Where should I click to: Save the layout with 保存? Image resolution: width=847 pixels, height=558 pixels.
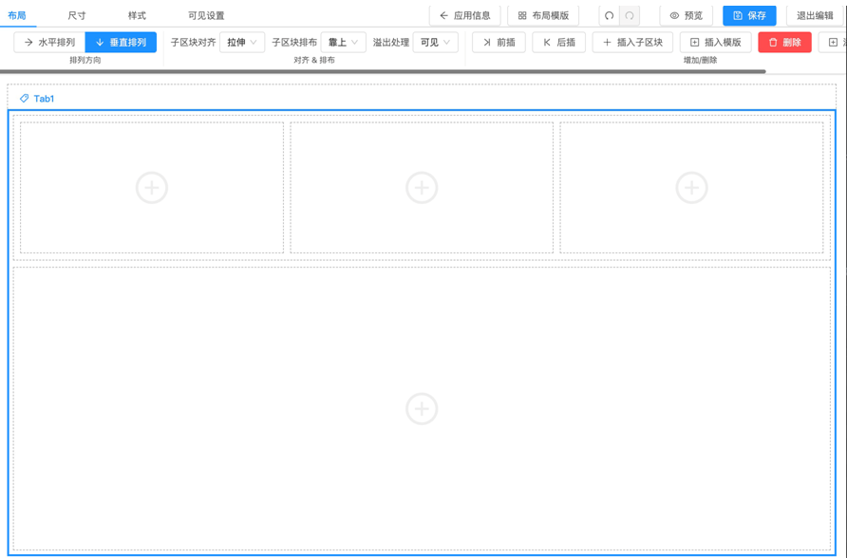coord(749,15)
